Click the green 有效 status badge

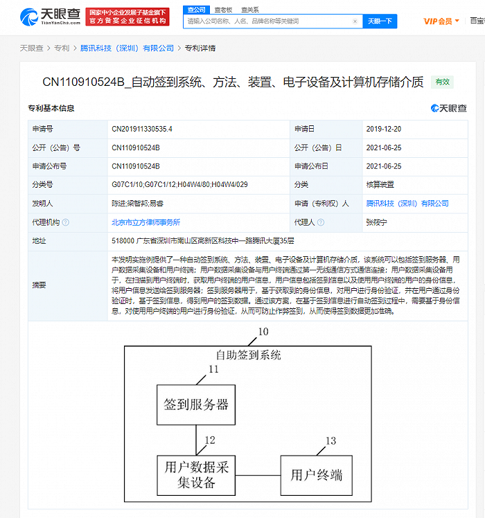tap(442, 82)
